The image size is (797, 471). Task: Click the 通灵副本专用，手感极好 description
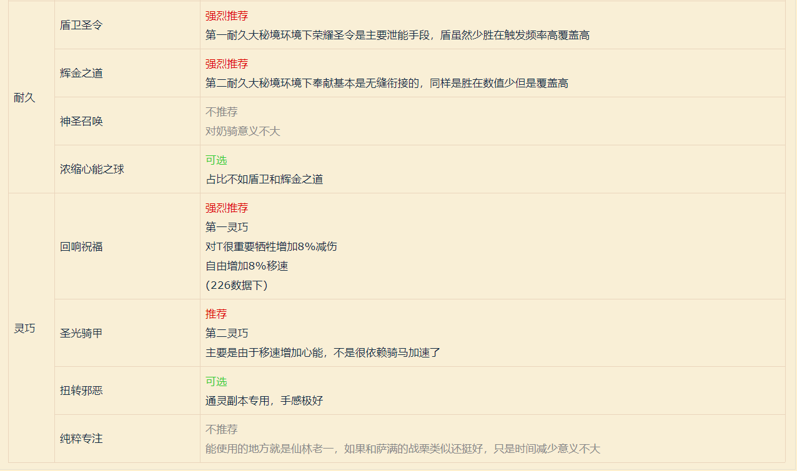[264, 401]
